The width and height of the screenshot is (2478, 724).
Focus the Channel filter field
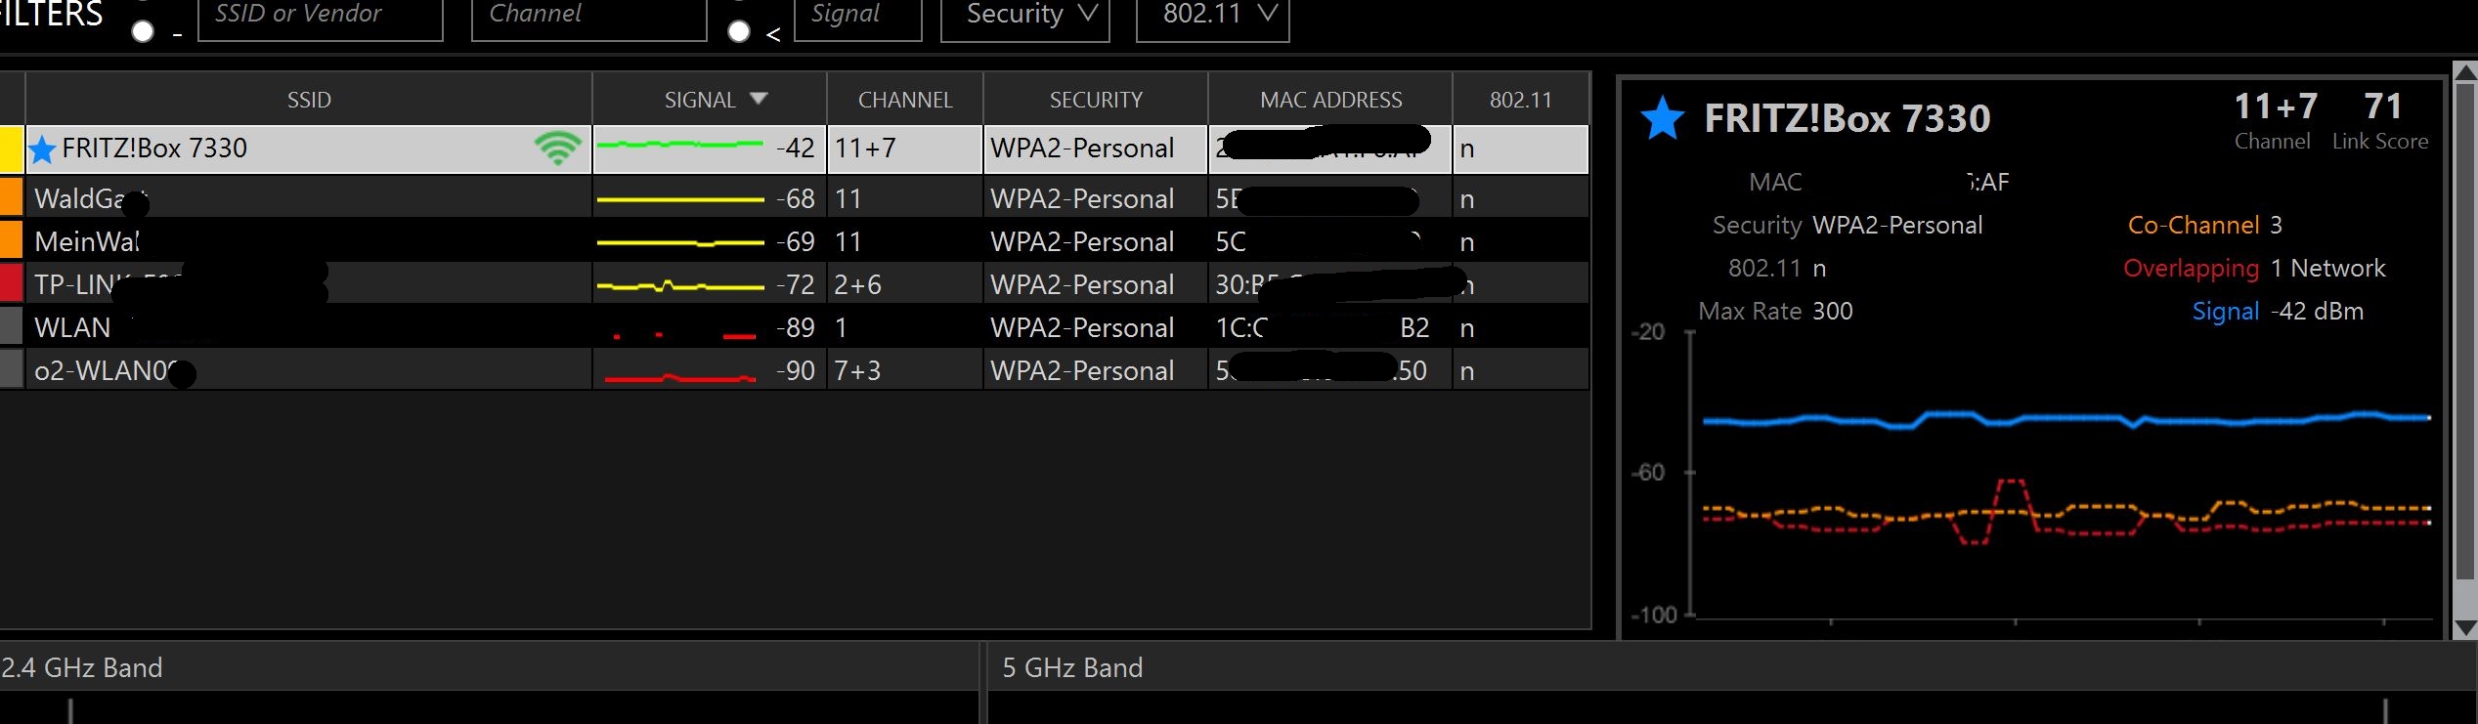(589, 18)
